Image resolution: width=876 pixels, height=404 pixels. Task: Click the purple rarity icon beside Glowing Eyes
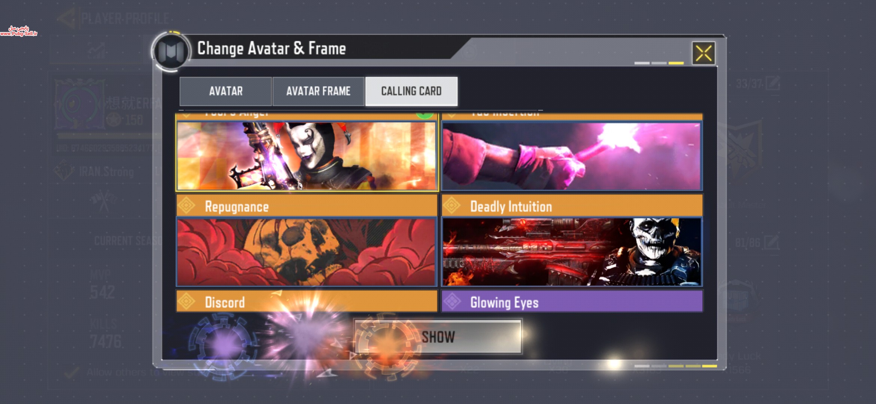coord(452,301)
